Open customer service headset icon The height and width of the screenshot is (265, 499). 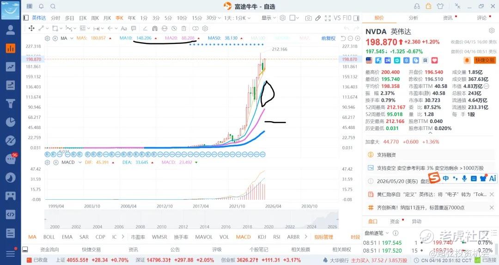pyautogui.click(x=417, y=6)
